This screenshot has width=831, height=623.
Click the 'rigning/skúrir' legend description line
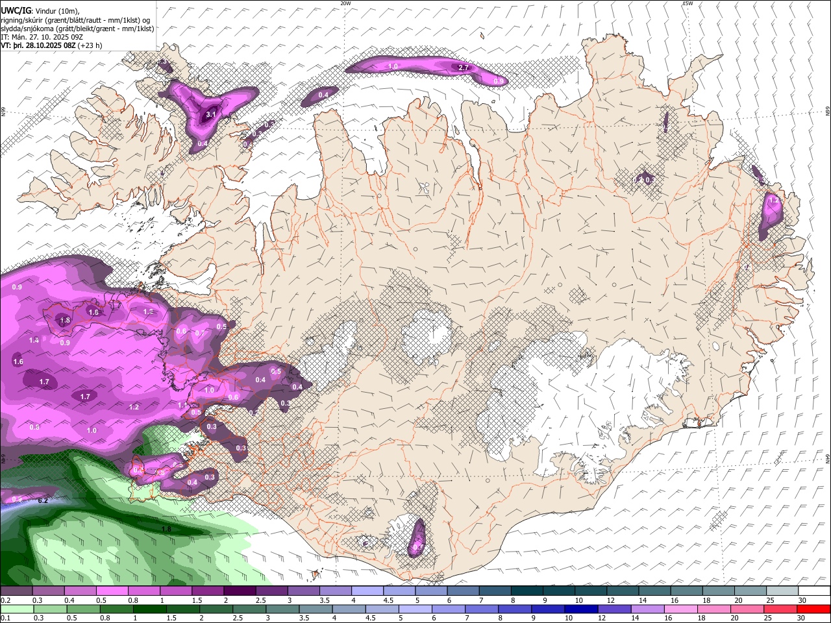click(75, 20)
